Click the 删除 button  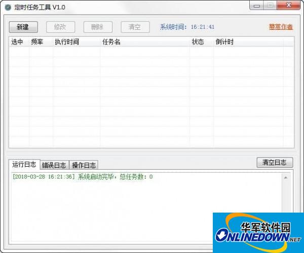point(98,27)
